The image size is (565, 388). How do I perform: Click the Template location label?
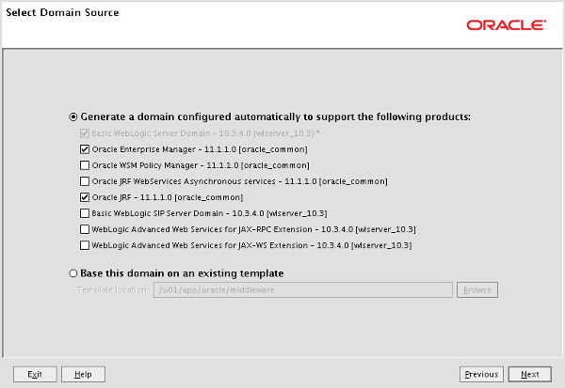[112, 290]
